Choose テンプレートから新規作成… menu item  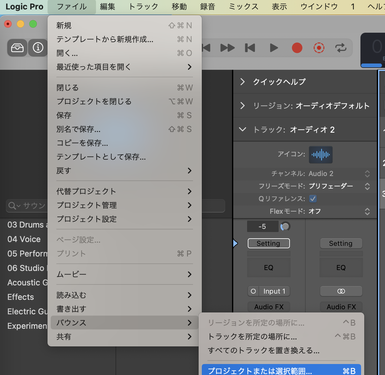click(x=124, y=39)
